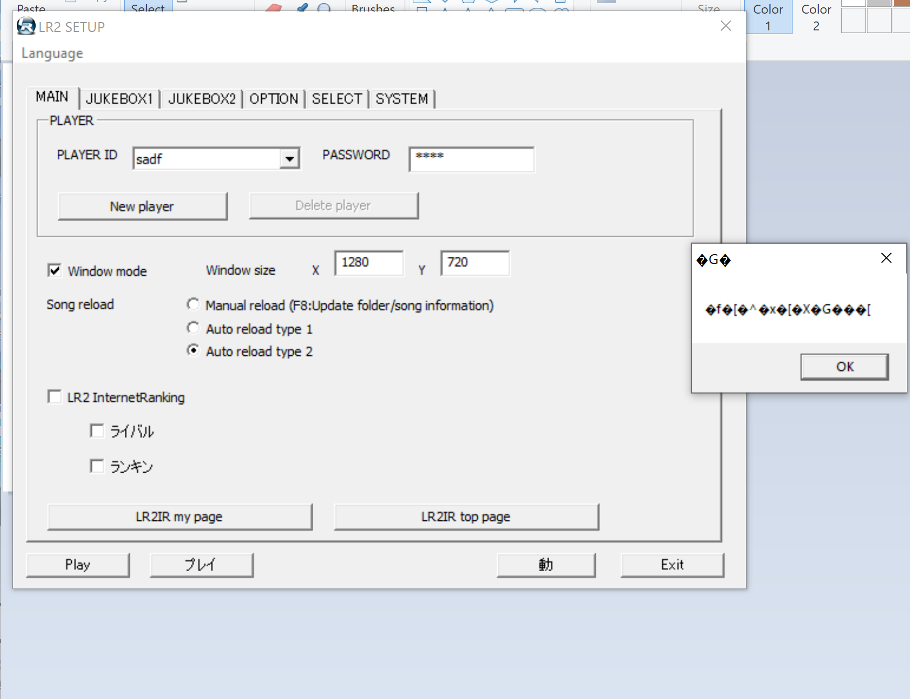Switch to the JUKEBOX1 tab
Viewport: 910px width, 699px height.
pos(119,99)
